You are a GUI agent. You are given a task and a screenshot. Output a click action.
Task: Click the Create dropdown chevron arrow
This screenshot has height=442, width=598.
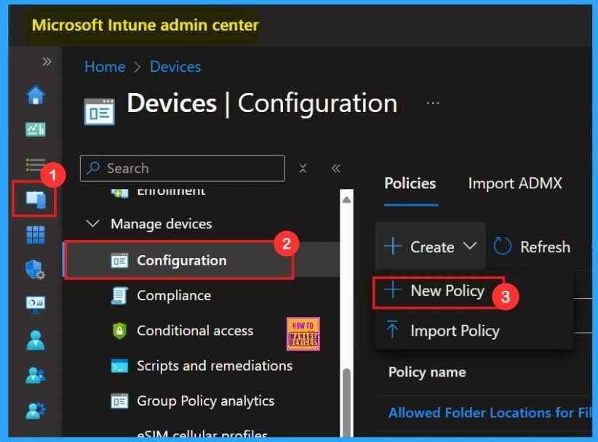pyautogui.click(x=470, y=246)
